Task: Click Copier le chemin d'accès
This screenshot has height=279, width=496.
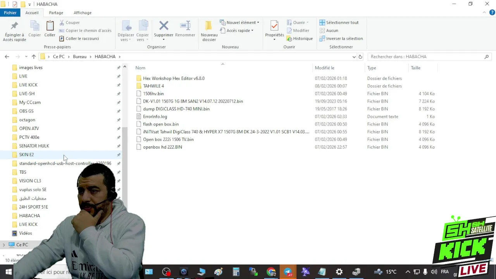Action: point(85,31)
